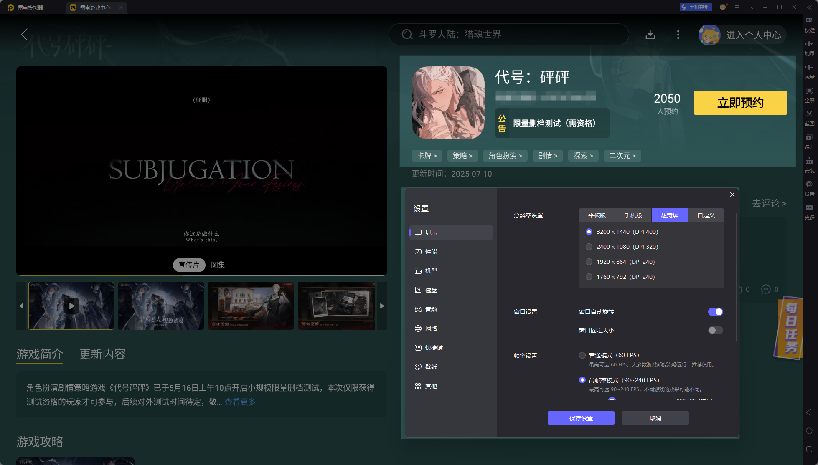Open 网络 settings section
This screenshot has height=465, width=818.
pos(451,329)
